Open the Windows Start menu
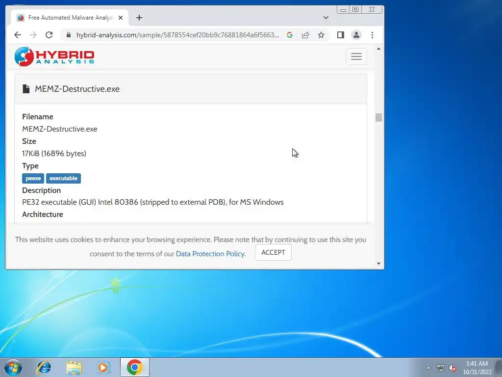The height and width of the screenshot is (377, 502). (13, 367)
